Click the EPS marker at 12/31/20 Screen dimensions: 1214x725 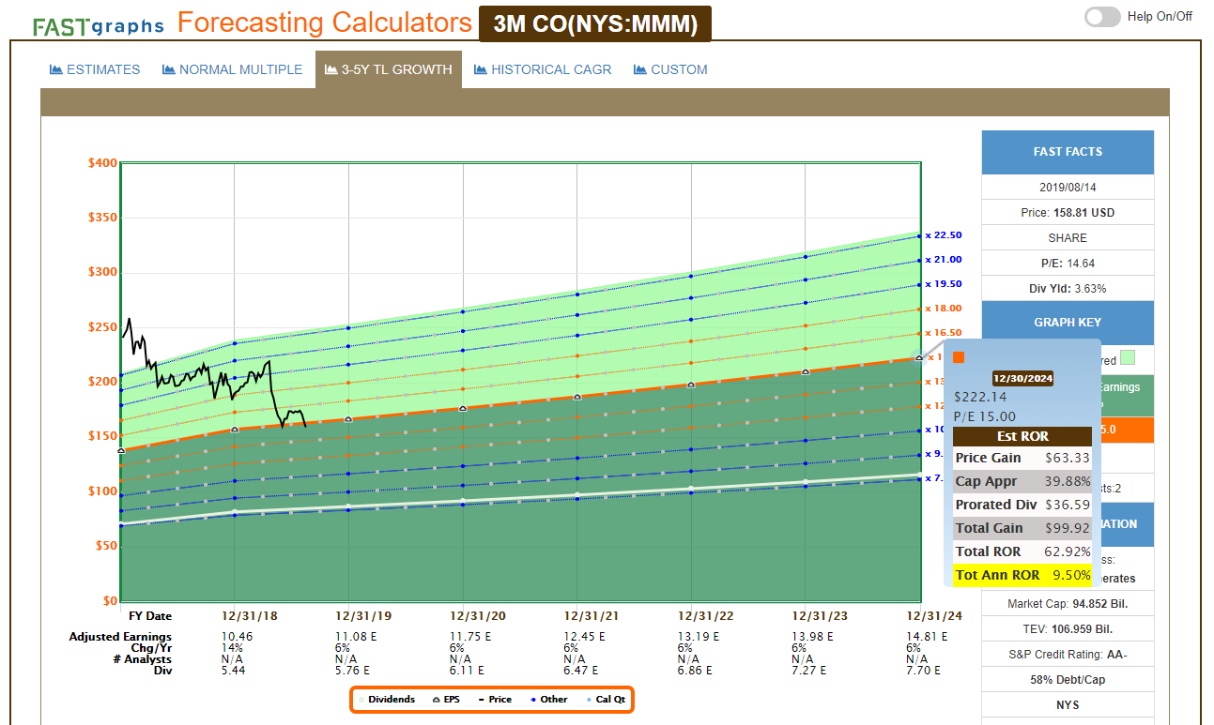(463, 408)
